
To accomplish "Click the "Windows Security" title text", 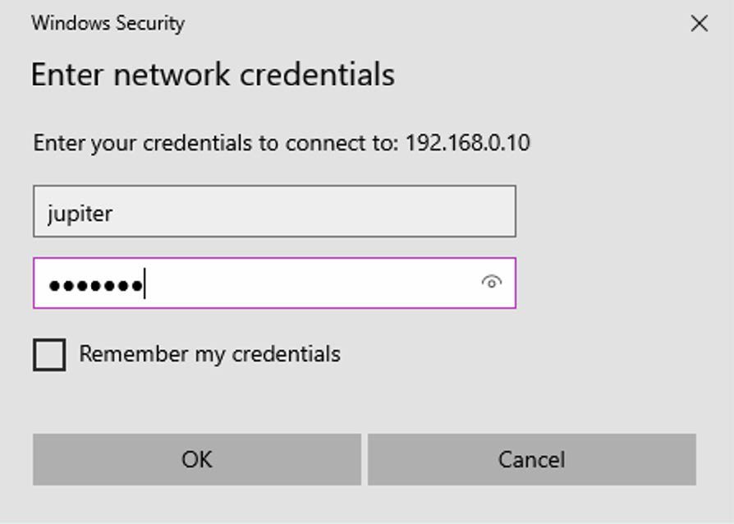I will [x=108, y=23].
